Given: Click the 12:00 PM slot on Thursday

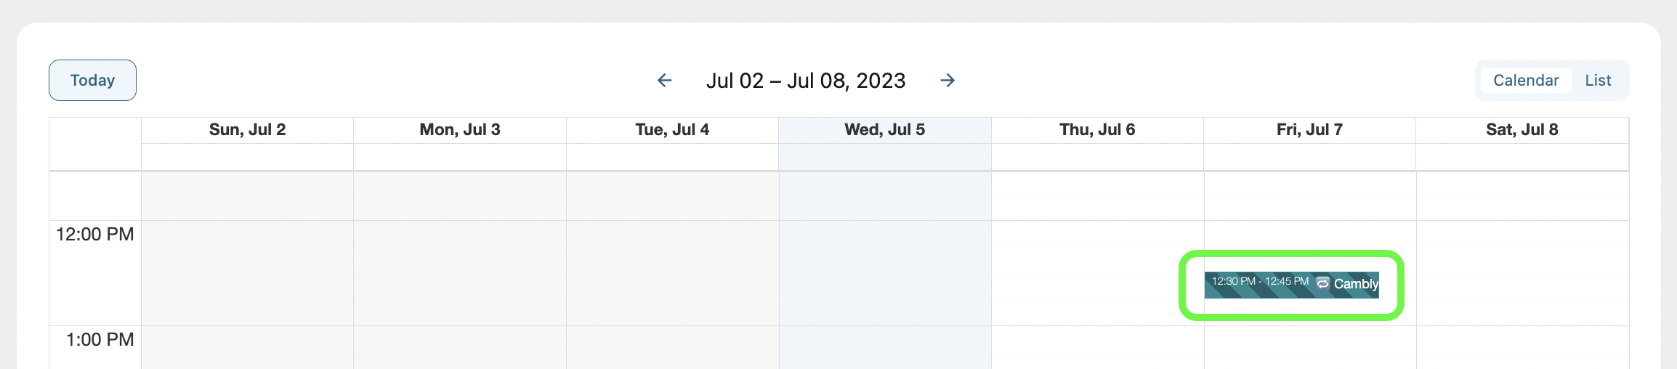Looking at the screenshot, I should click(1097, 234).
